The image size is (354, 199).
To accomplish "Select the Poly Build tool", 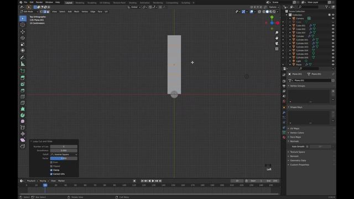I will 23,109.
